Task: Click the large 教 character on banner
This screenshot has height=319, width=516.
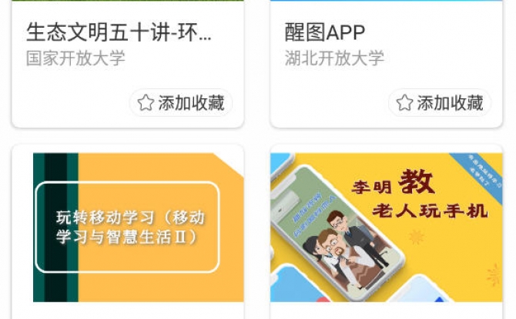Action: click(x=417, y=181)
